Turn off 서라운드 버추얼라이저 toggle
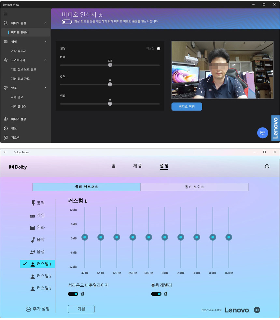280x320 pixels. click(x=73, y=294)
